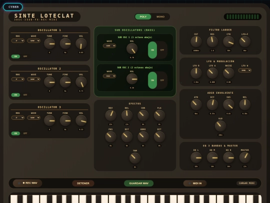Image resolution: width=270 pixels, height=203 pixels.
Task: Click the TRM tremolo knob
Action: 135,158
